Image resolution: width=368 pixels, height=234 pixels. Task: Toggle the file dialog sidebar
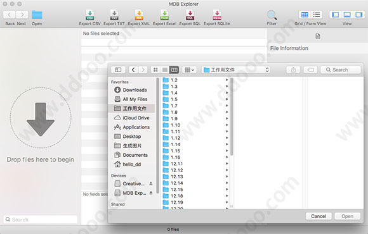coord(118,70)
